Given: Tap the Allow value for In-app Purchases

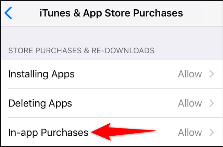Looking at the screenshot, I should pyautogui.click(x=190, y=133).
